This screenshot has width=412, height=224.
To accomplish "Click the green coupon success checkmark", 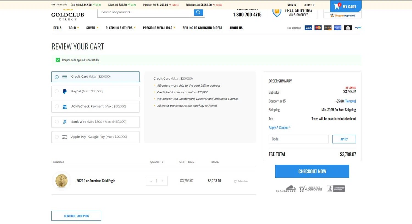I will pyautogui.click(x=58, y=60).
